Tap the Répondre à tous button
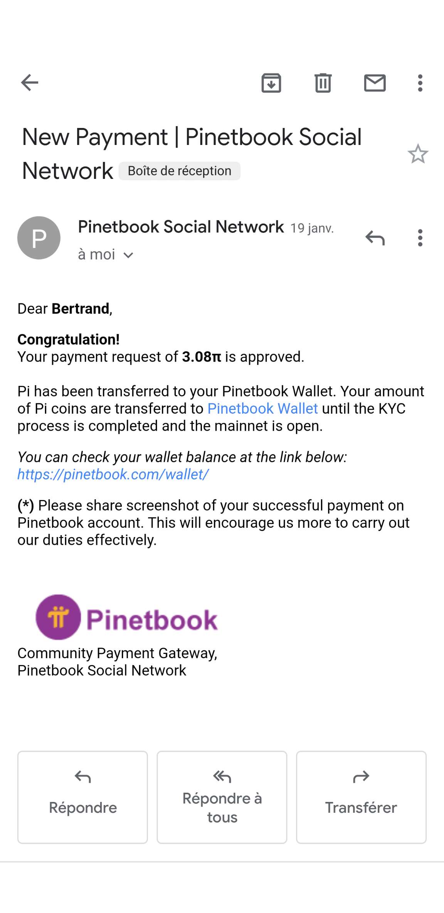 (222, 797)
